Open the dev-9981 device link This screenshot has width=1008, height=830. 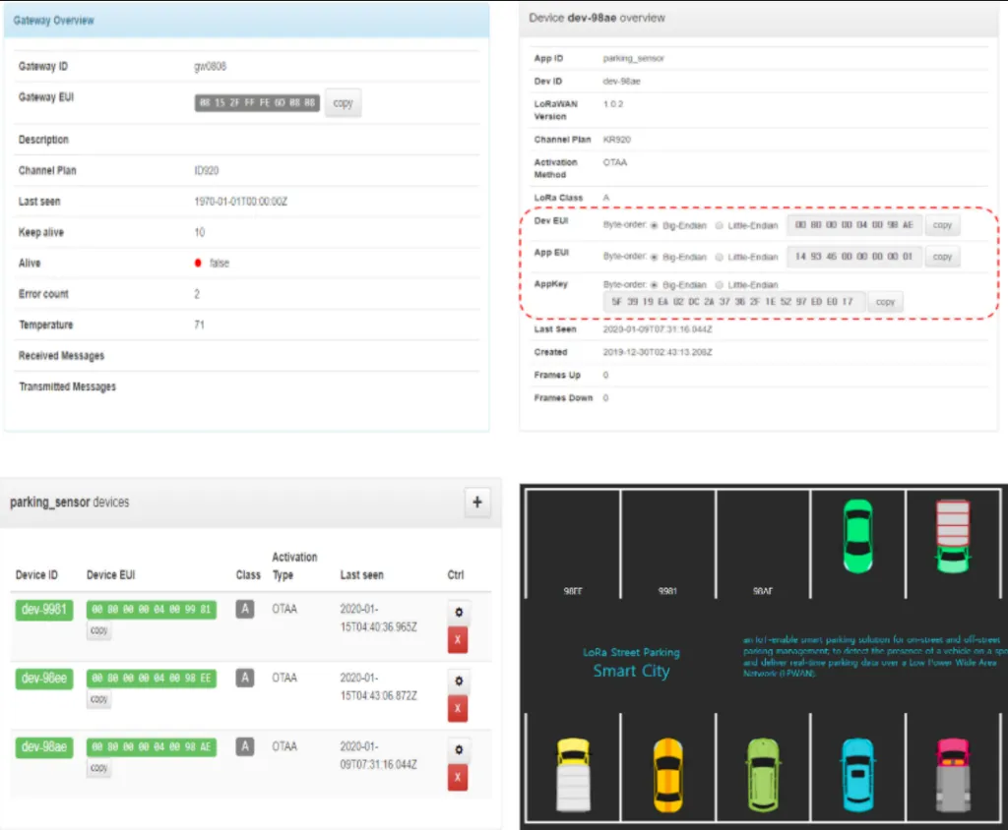tap(44, 610)
